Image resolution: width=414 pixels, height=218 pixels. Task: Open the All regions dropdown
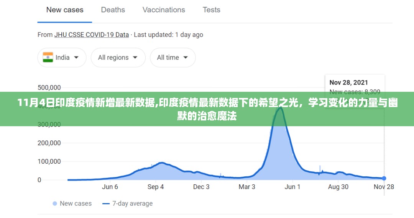[118, 58]
